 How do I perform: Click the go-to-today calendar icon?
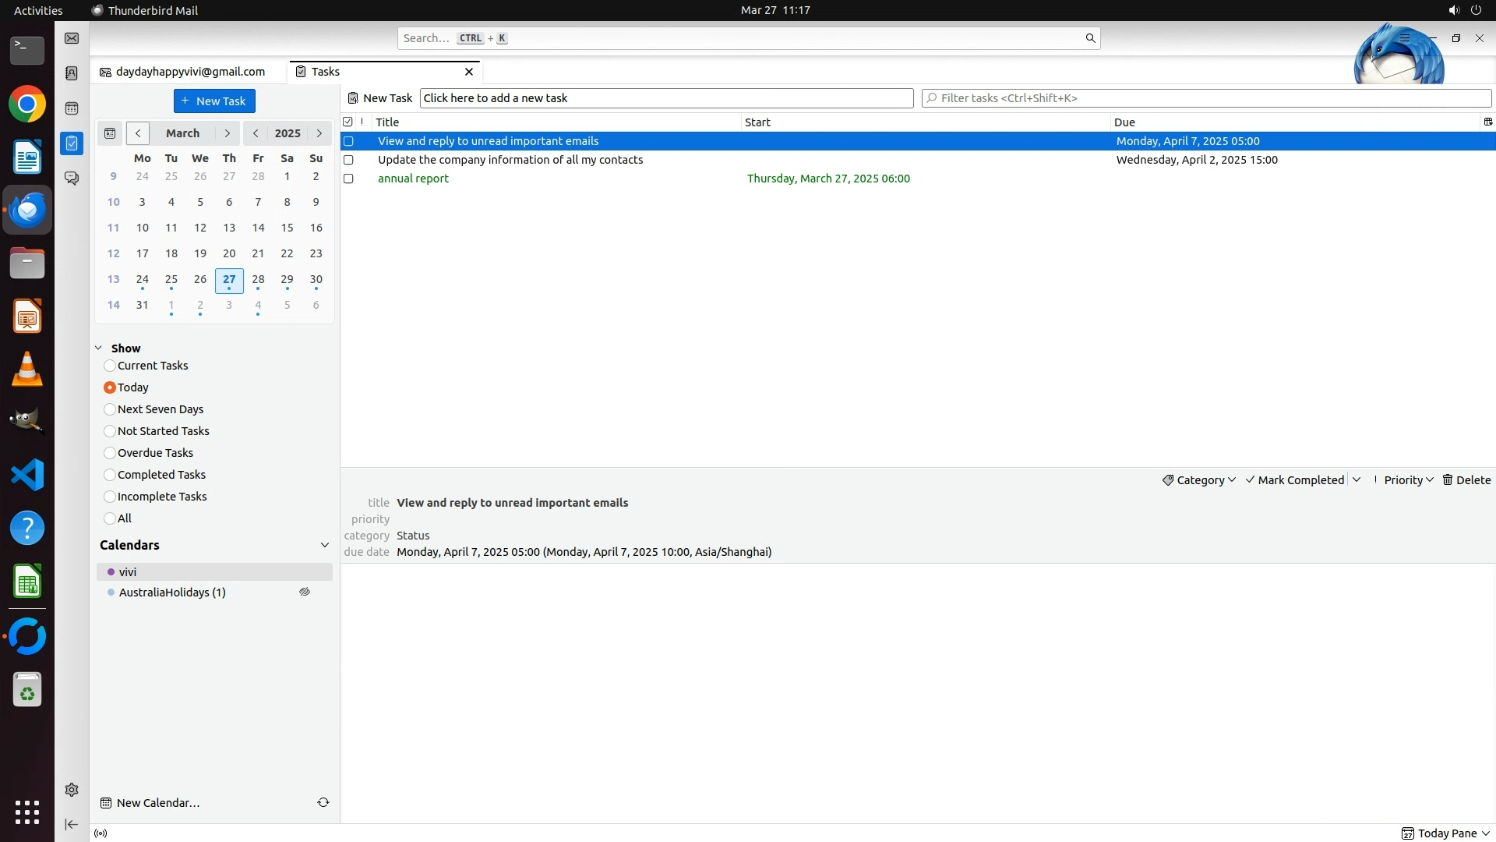coord(110,133)
